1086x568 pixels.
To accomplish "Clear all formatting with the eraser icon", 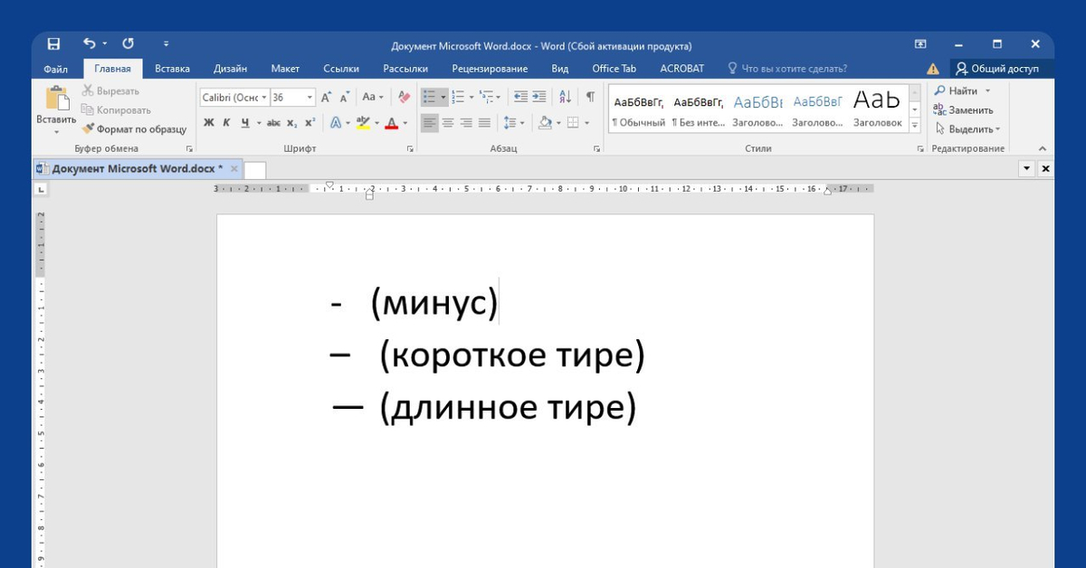I will (x=404, y=97).
